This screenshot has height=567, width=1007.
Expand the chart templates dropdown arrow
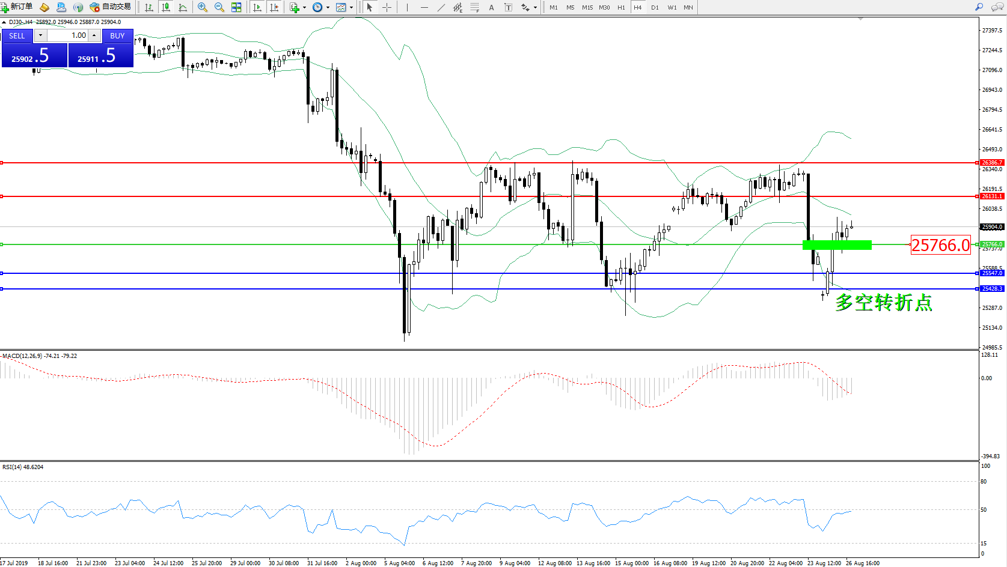pyautogui.click(x=351, y=8)
